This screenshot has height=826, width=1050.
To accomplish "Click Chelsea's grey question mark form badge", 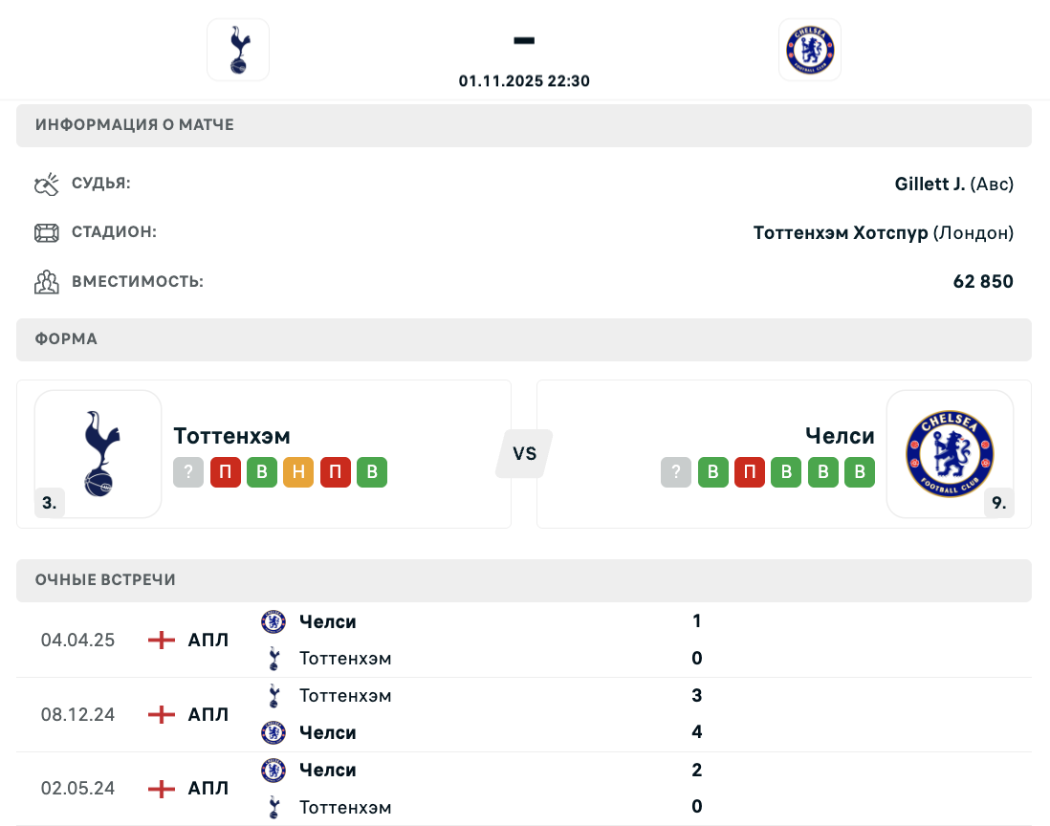I will [676, 472].
